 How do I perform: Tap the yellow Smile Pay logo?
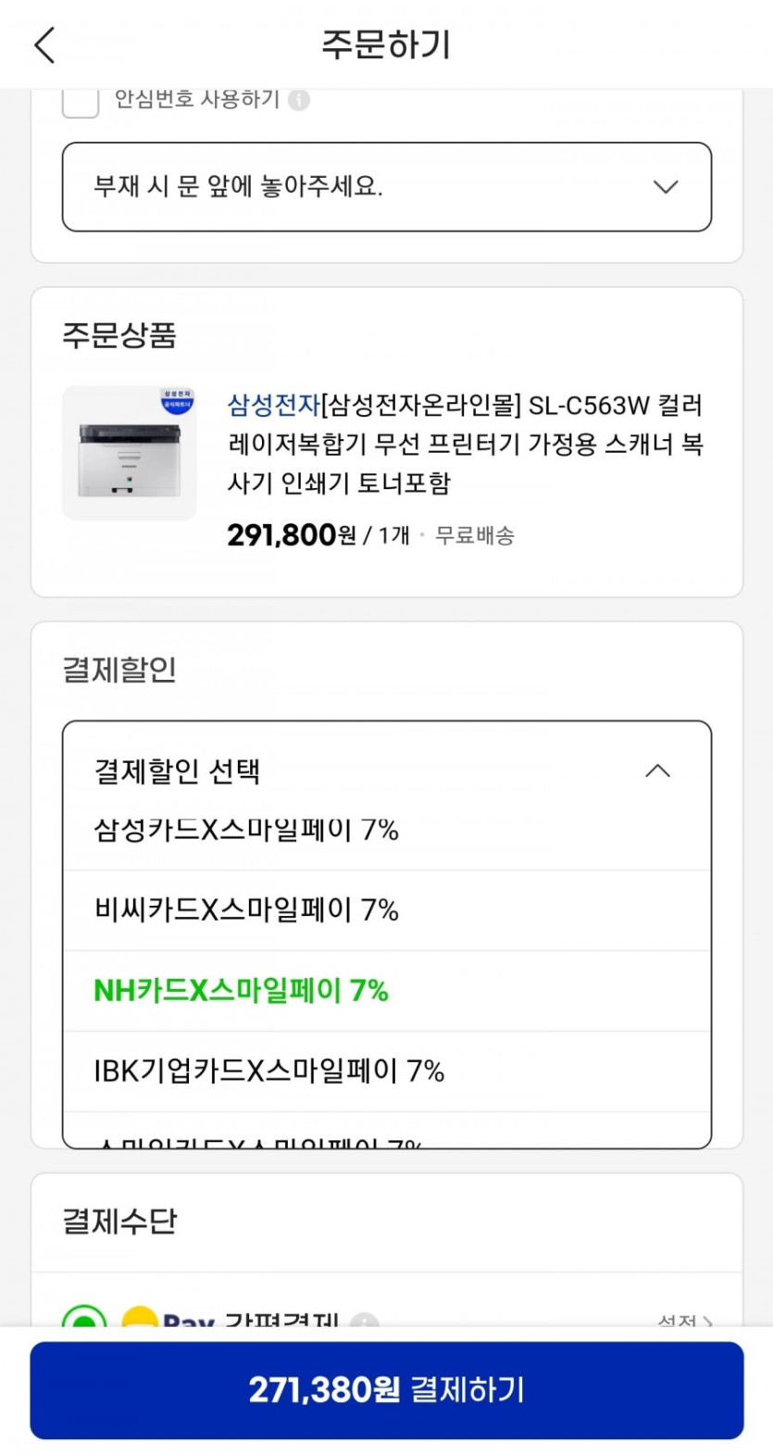click(x=140, y=1318)
